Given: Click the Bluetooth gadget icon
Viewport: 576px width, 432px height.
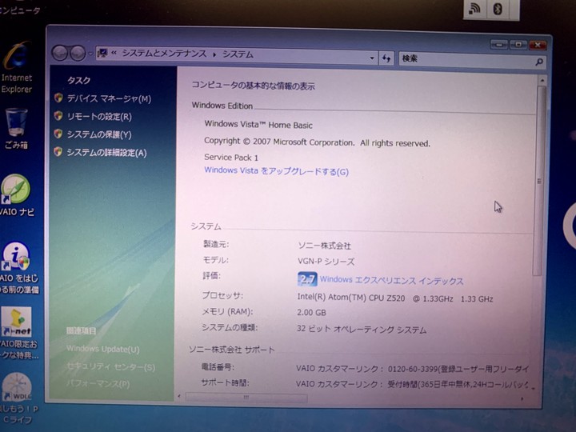Looking at the screenshot, I should click(498, 9).
